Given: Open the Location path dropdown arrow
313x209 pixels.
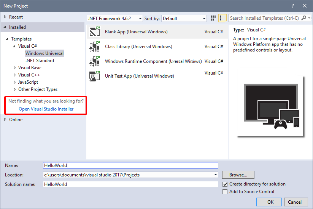Looking at the screenshot, I should click(216, 175).
